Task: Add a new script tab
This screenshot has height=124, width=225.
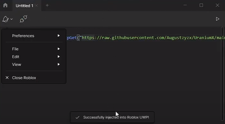Action: coord(47,5)
